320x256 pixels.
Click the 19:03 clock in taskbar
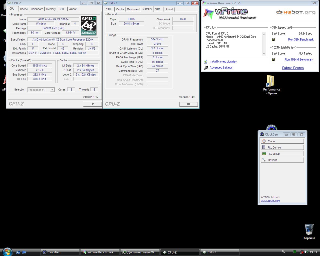click(x=313, y=252)
